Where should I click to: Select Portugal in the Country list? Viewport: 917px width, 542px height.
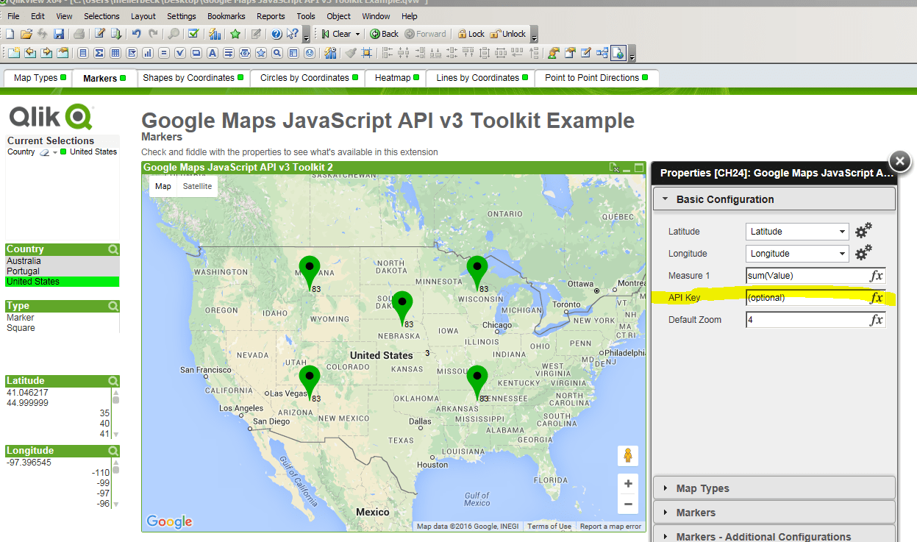click(63, 271)
